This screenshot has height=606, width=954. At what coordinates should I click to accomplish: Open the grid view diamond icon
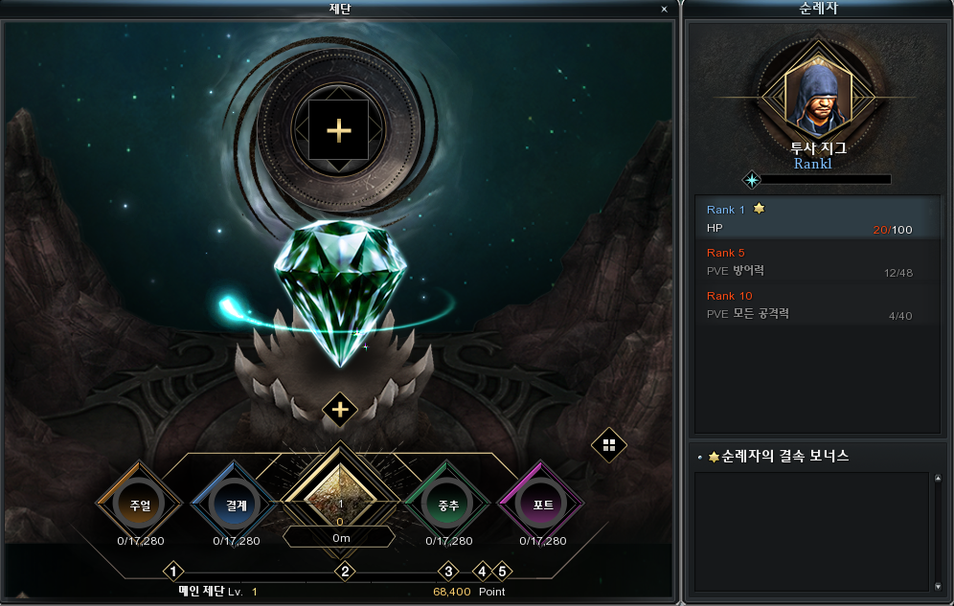609,445
